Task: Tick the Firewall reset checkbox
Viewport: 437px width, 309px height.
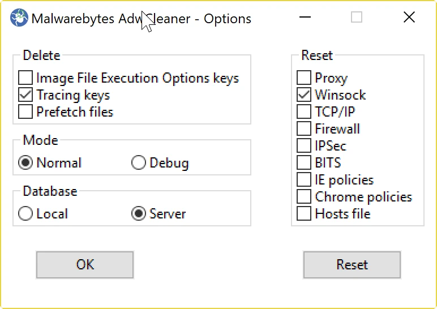Action: [304, 129]
